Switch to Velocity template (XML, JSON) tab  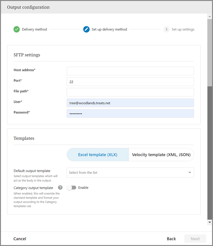coord(161,155)
